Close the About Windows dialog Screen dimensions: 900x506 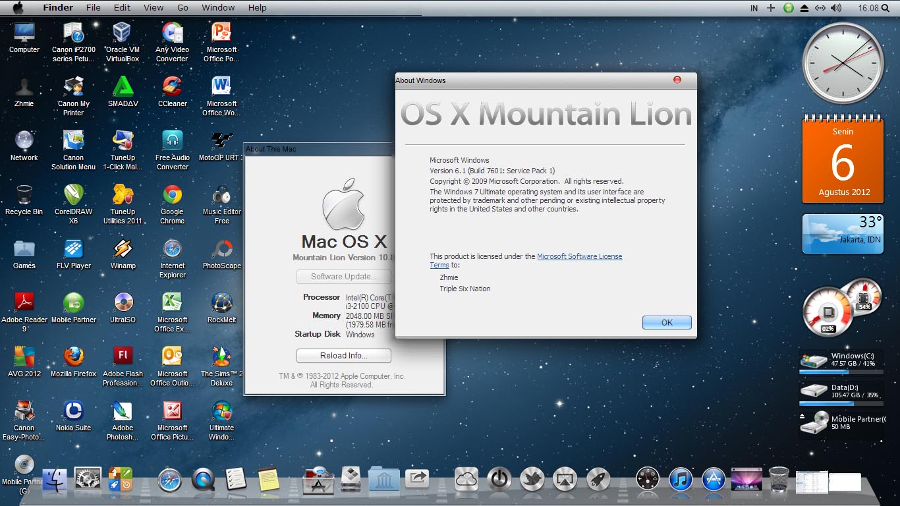[677, 80]
